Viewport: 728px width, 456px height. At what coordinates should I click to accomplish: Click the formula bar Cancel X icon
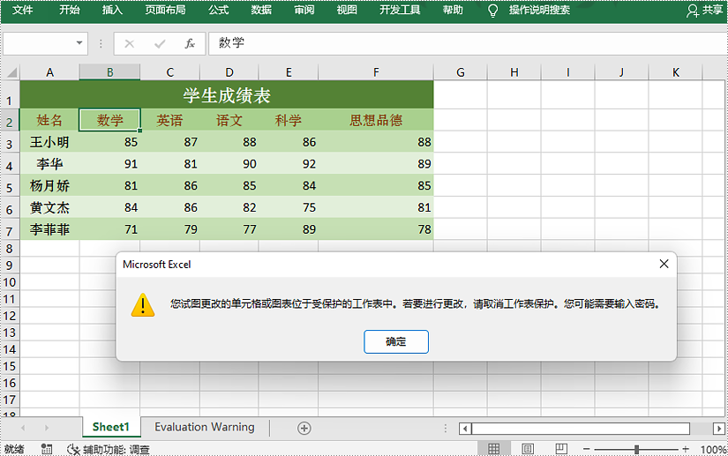(130, 43)
